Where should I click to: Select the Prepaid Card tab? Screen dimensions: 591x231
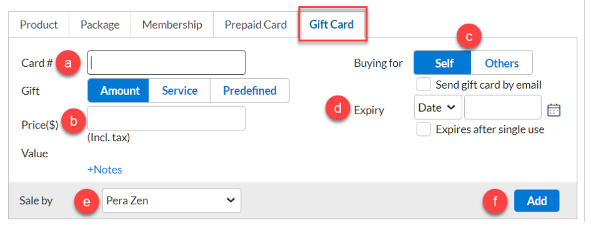[256, 25]
